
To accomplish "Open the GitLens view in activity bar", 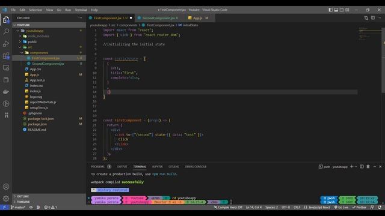I will [x=6, y=104].
